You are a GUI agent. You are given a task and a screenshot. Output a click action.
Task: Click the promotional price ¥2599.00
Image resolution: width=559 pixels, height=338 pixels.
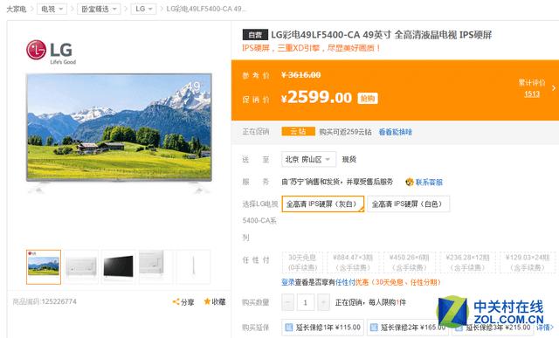pos(316,97)
